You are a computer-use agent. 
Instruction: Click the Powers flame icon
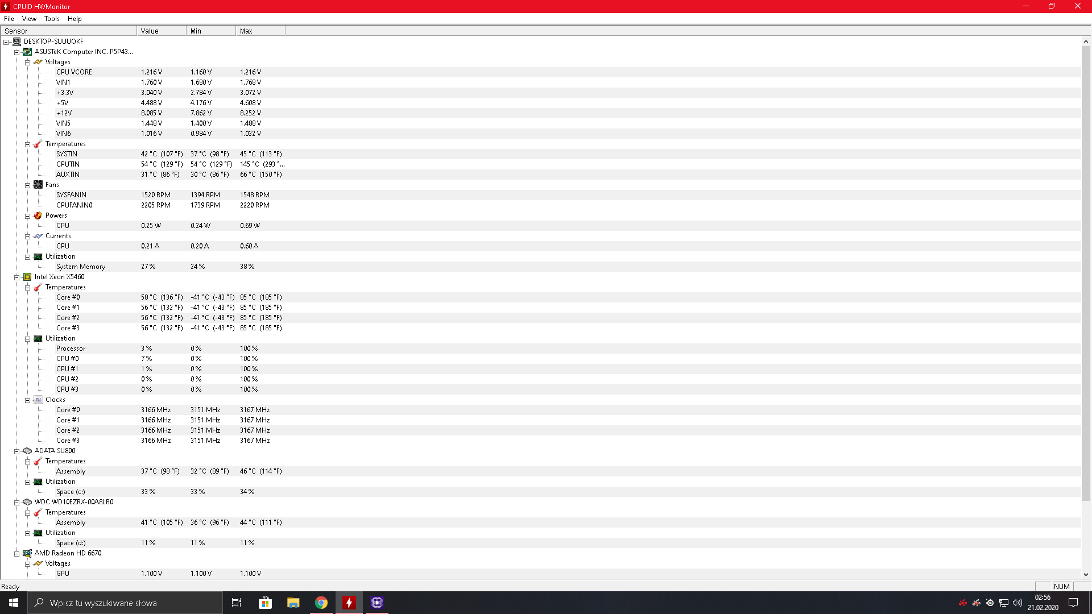point(38,215)
